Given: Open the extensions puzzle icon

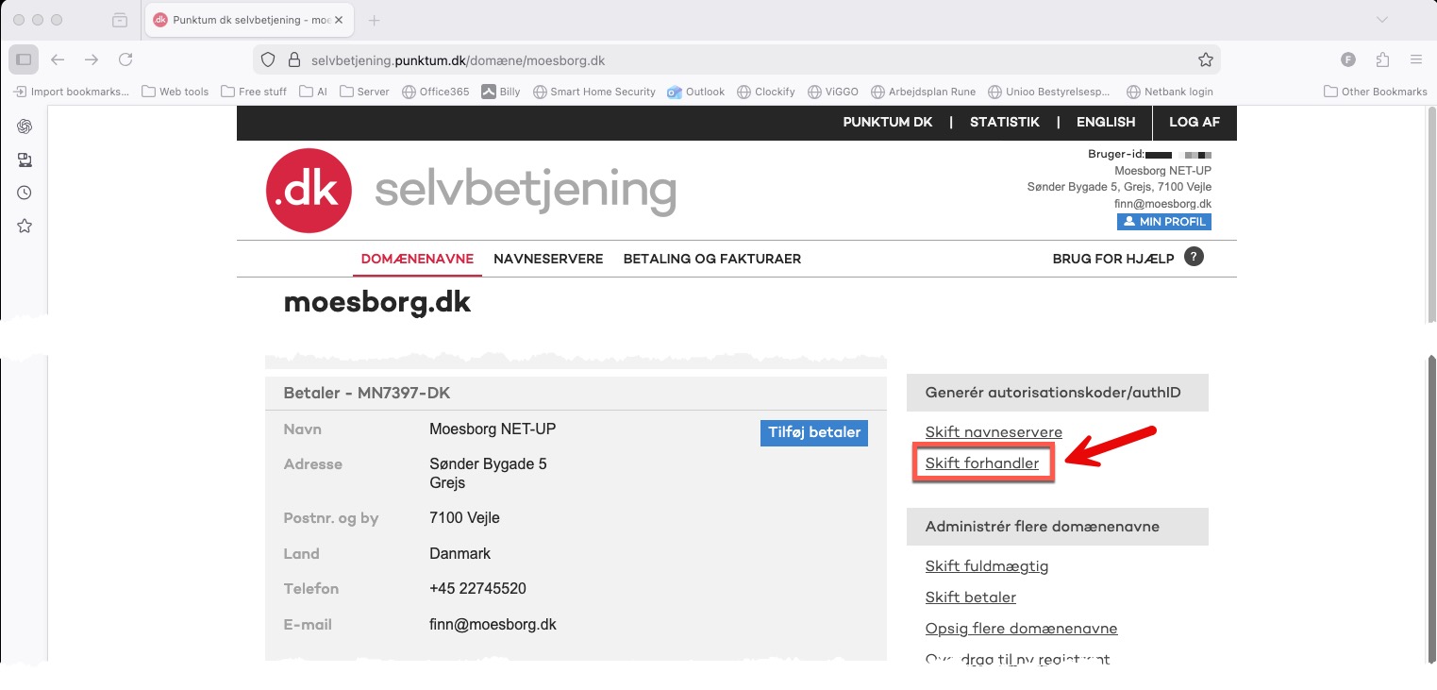Looking at the screenshot, I should [1382, 59].
